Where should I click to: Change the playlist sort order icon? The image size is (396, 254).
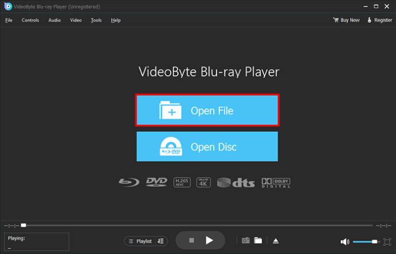click(161, 241)
